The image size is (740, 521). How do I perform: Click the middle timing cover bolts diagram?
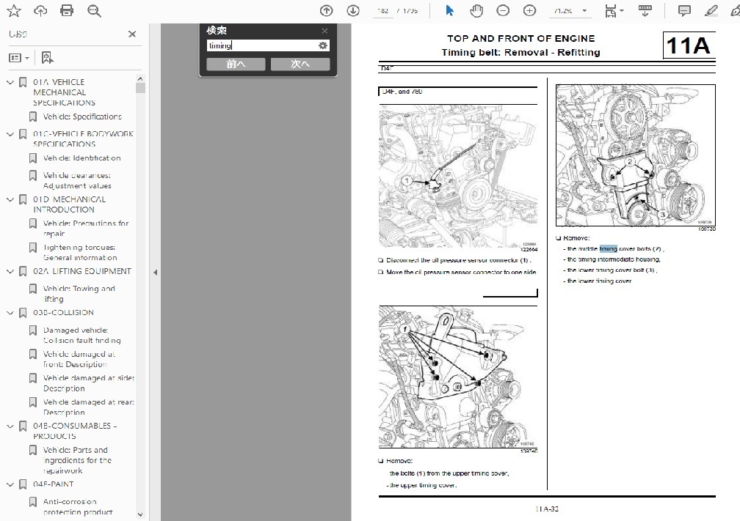click(635, 155)
